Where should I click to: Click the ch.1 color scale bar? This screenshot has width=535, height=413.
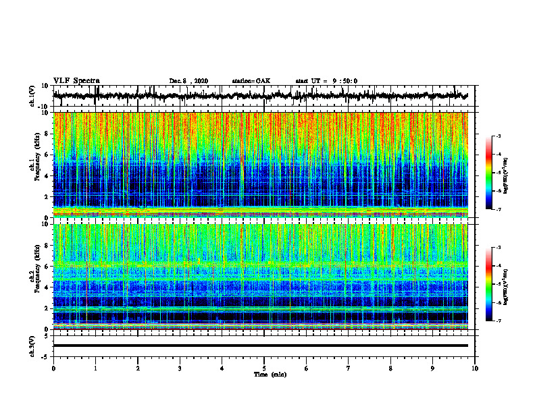488,173
